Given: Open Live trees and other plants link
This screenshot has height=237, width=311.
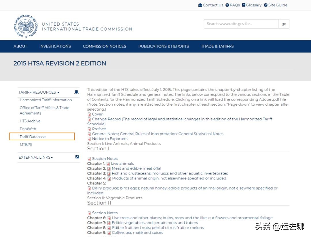Looking at the screenshot, I should coord(192,218).
